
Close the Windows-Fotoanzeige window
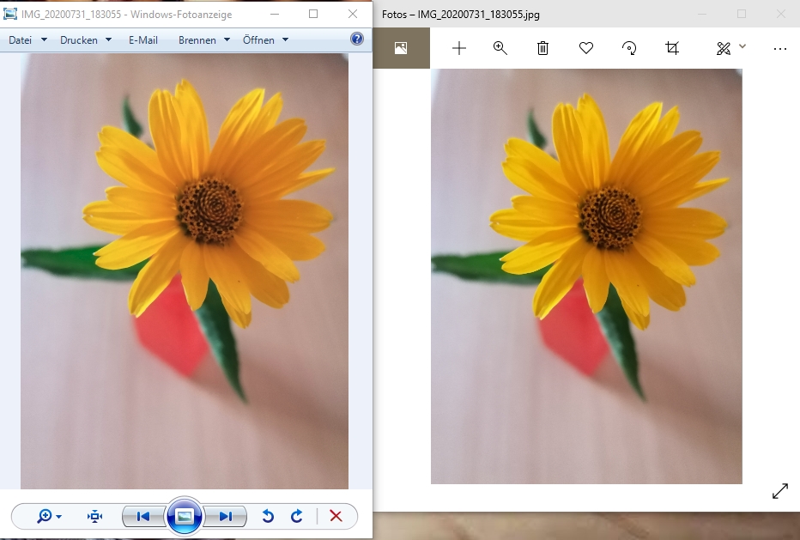pos(353,15)
